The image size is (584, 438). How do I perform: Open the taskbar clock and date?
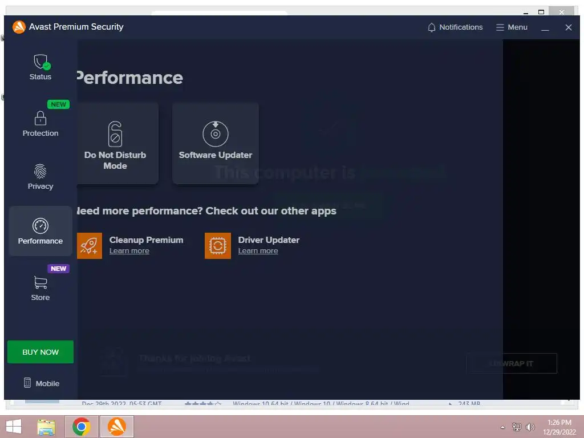tap(559, 427)
